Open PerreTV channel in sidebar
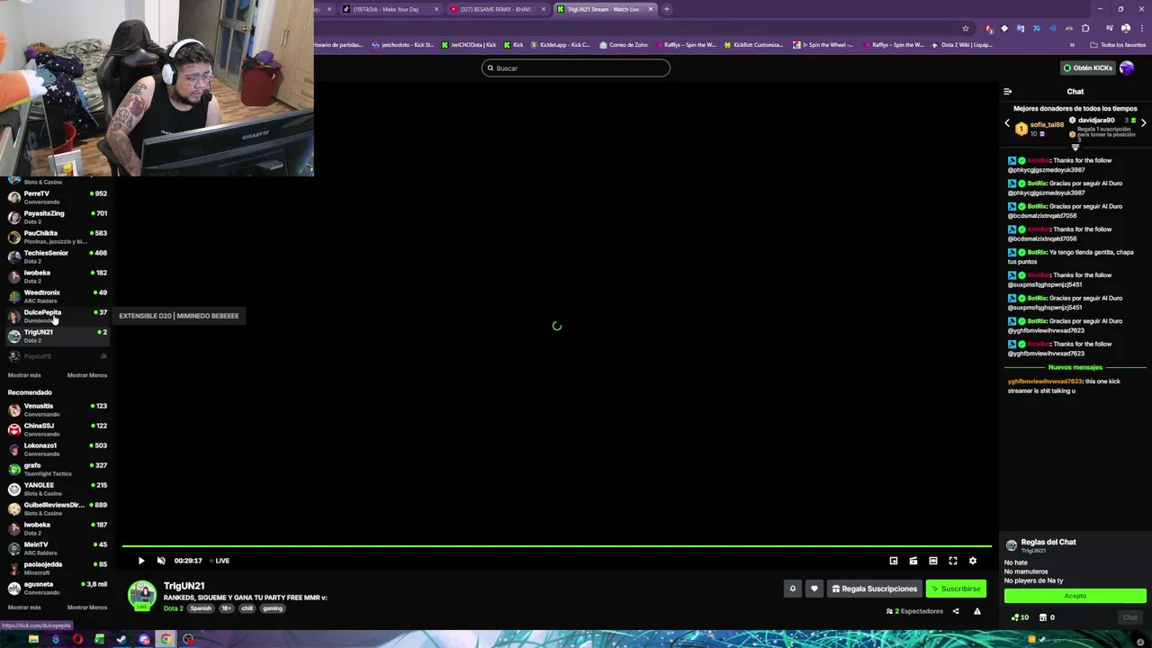 (x=57, y=197)
